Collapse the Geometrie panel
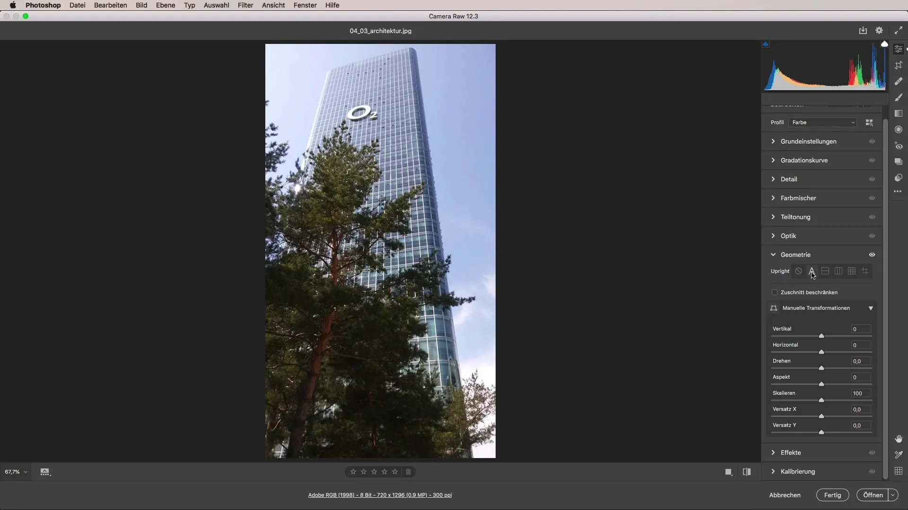This screenshot has height=510, width=908. coord(773,255)
